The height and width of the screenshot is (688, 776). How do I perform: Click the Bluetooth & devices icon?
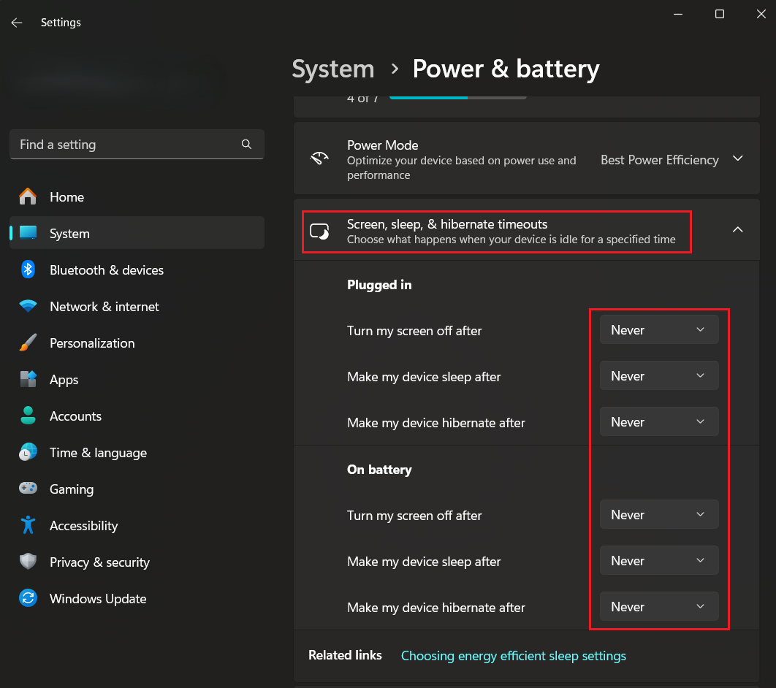click(x=28, y=270)
